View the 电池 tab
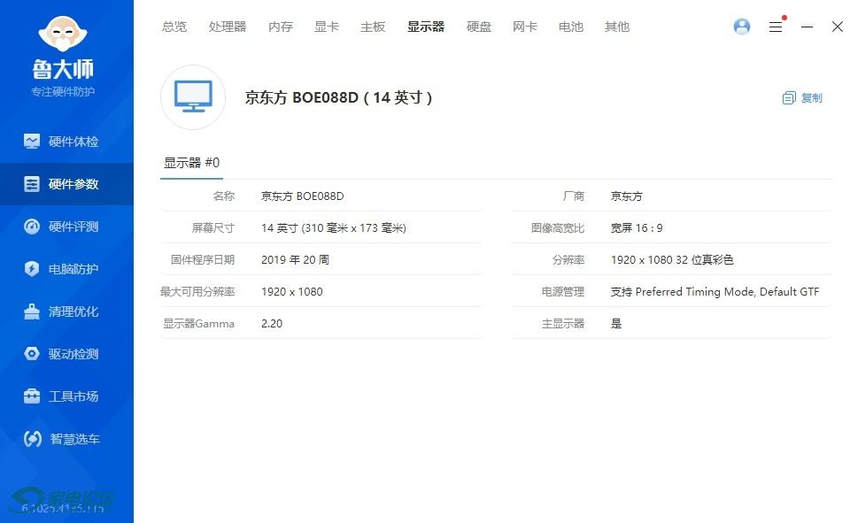Viewport: 850px width, 523px height. click(571, 27)
